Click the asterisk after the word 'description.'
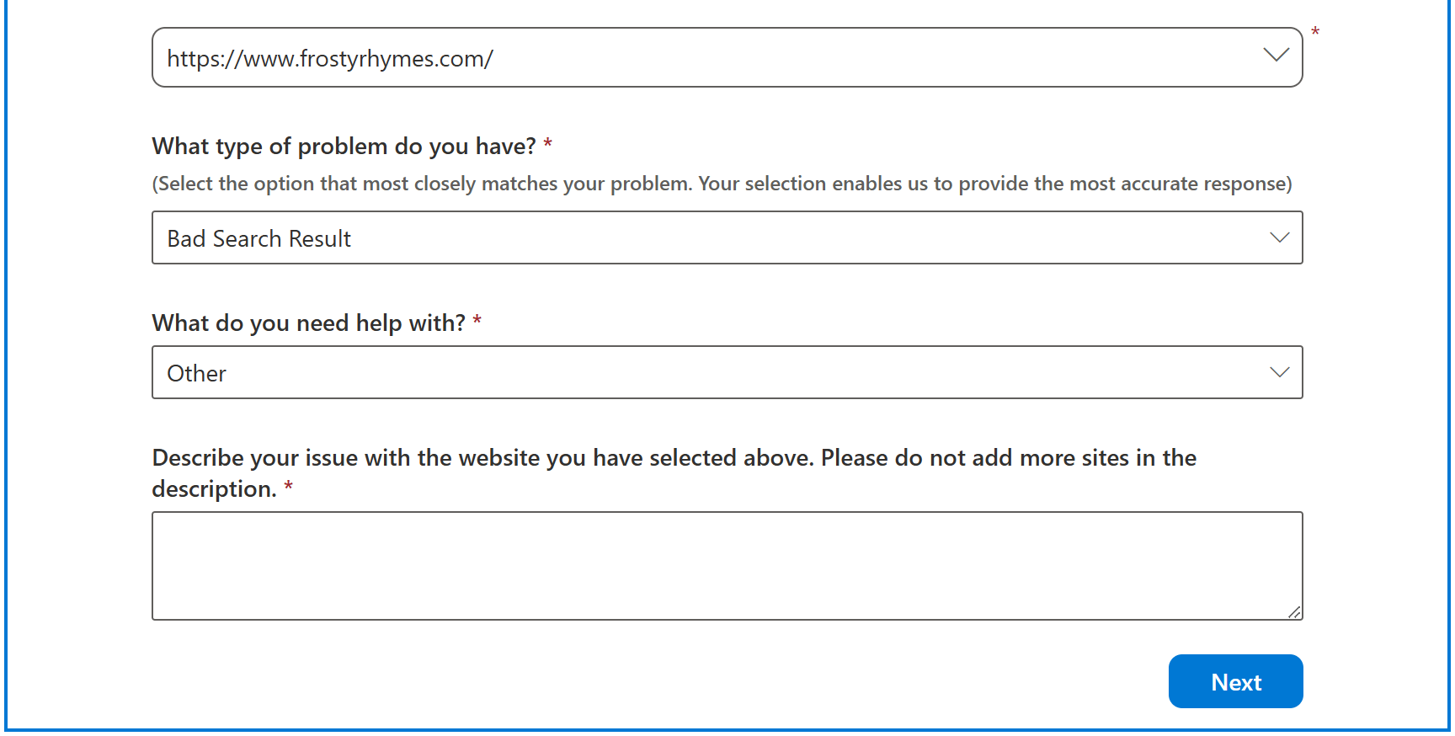 288,487
